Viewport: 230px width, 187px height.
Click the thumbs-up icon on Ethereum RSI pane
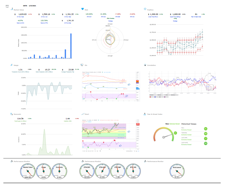click(x=120, y=146)
